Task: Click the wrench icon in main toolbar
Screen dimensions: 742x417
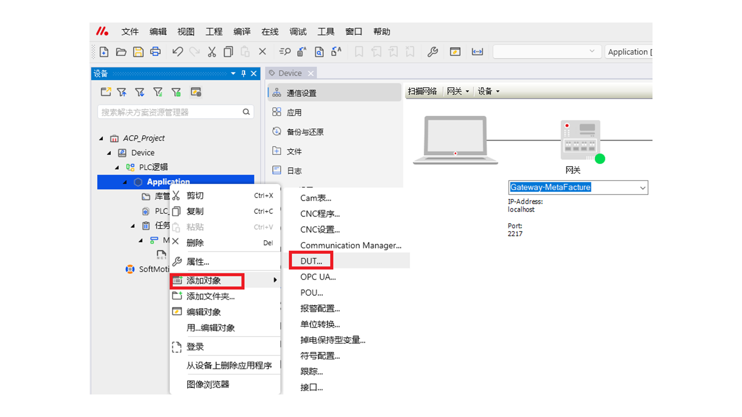Action: coord(432,52)
